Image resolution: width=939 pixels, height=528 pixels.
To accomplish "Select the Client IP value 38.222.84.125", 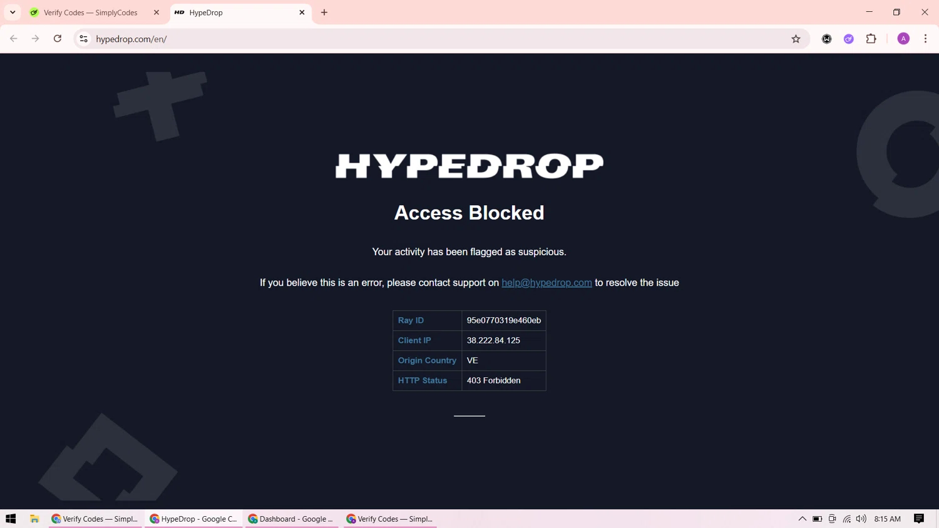I will 493,340.
